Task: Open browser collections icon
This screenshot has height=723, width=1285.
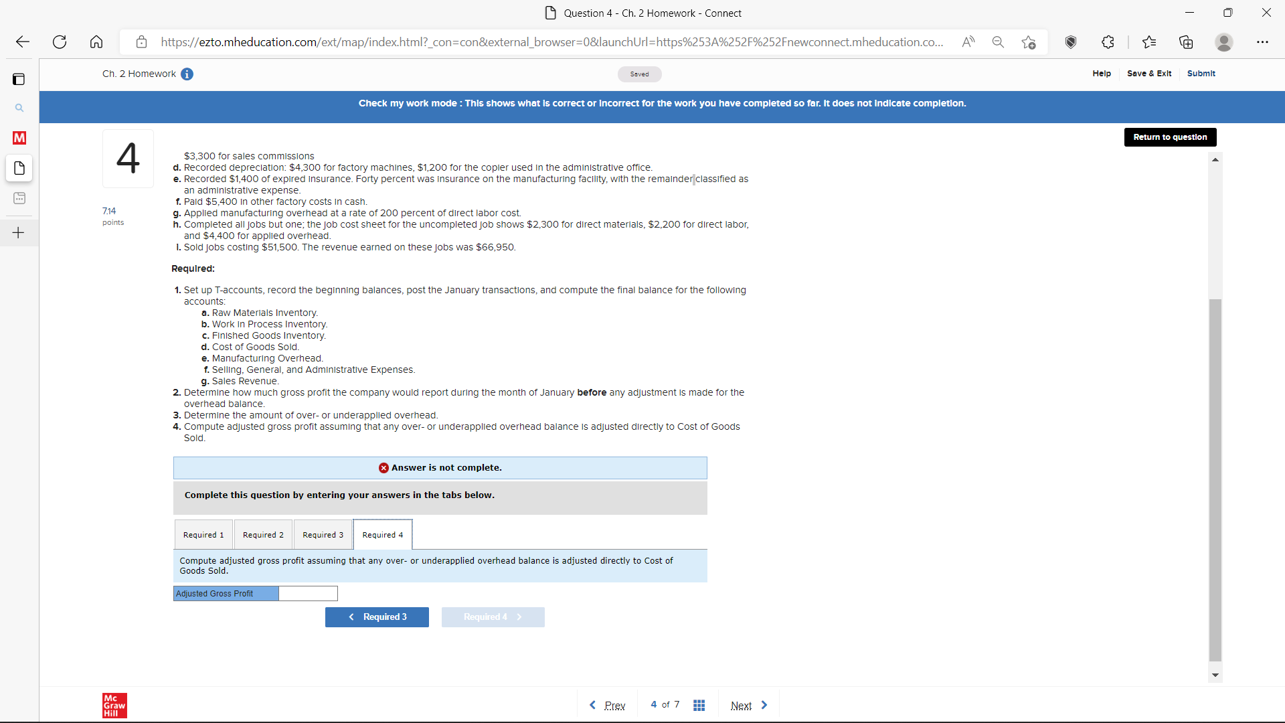Action: click(1186, 42)
